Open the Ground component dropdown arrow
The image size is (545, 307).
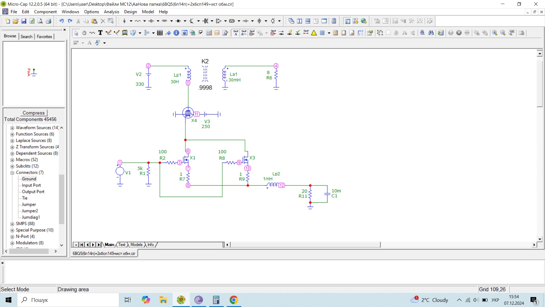[x=131, y=21]
